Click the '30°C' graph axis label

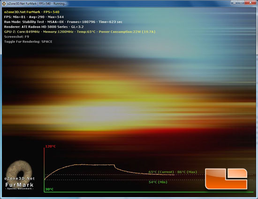[x=49, y=189]
